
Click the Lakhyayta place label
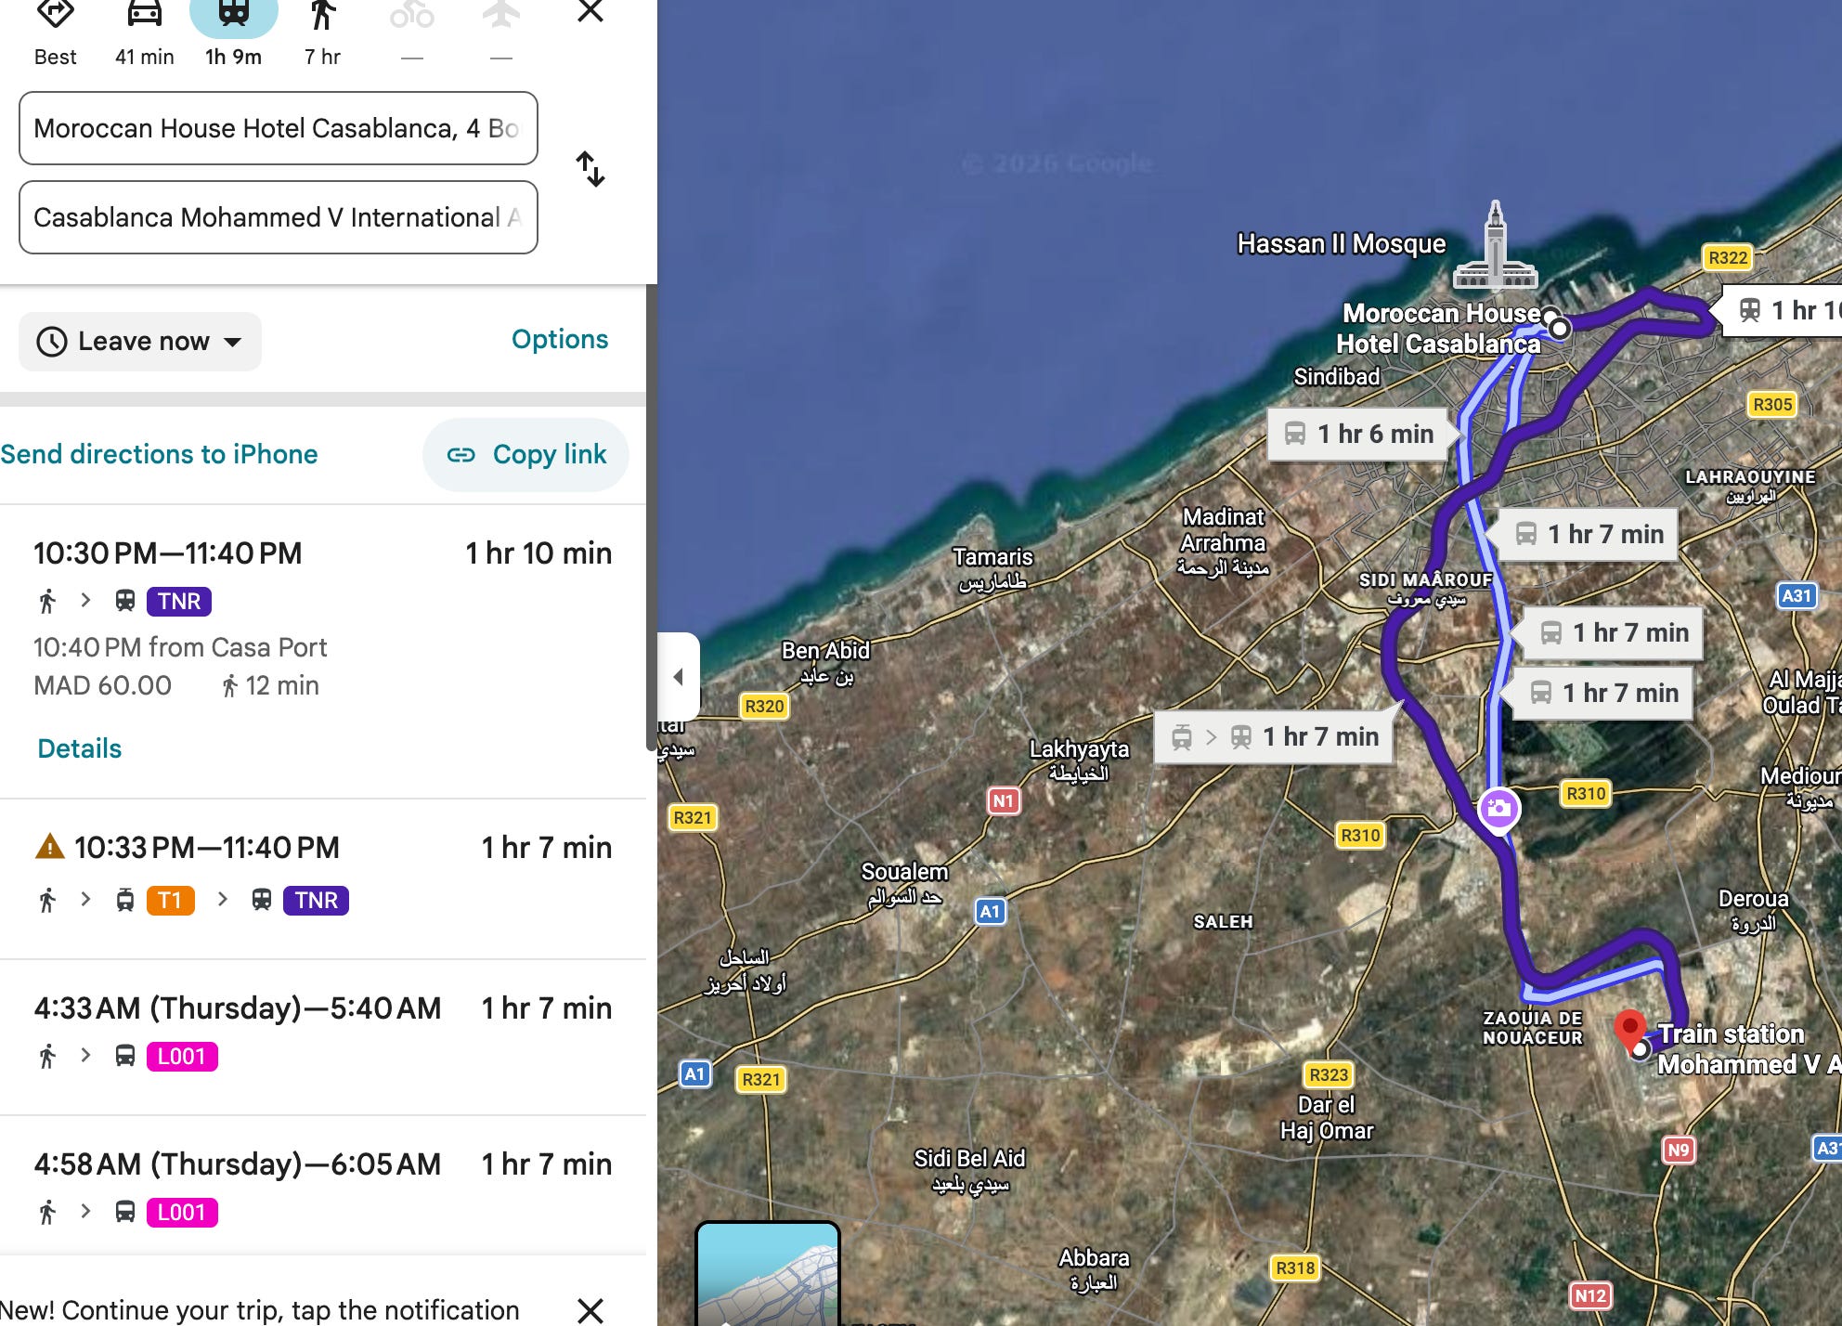pos(1079,760)
